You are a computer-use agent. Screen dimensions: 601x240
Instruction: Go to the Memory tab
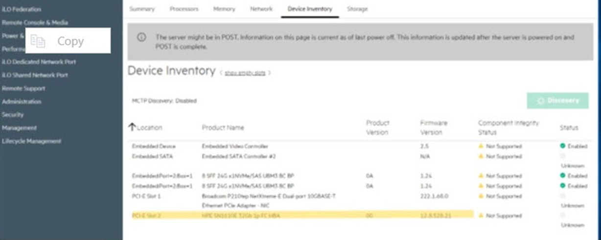(224, 9)
